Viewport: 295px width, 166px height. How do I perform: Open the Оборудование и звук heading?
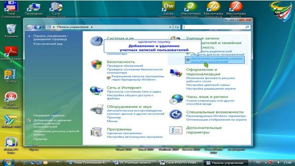pyautogui.click(x=129, y=107)
